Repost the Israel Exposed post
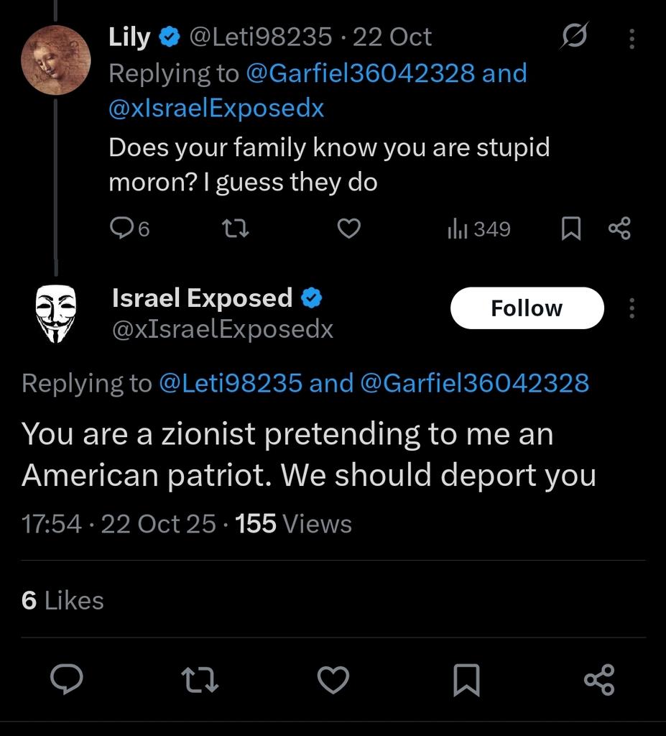Viewport: 666px width, 736px height. click(x=200, y=680)
